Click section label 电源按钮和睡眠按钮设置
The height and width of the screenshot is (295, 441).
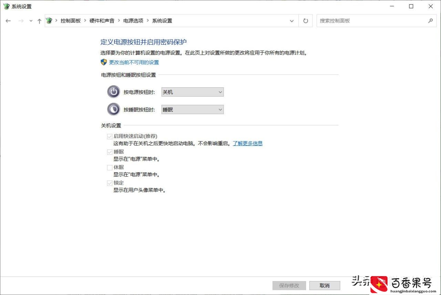click(129, 75)
